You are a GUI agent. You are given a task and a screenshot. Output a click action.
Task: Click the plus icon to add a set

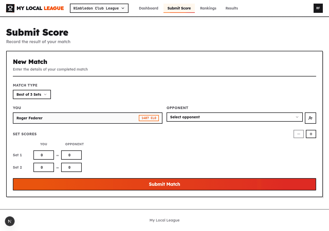point(311,134)
